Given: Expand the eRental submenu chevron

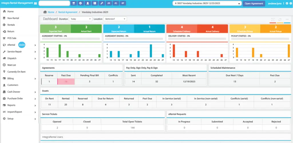Looking at the screenshot, I should point(35,45).
